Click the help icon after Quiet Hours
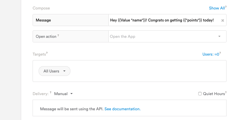 [x=226, y=93]
